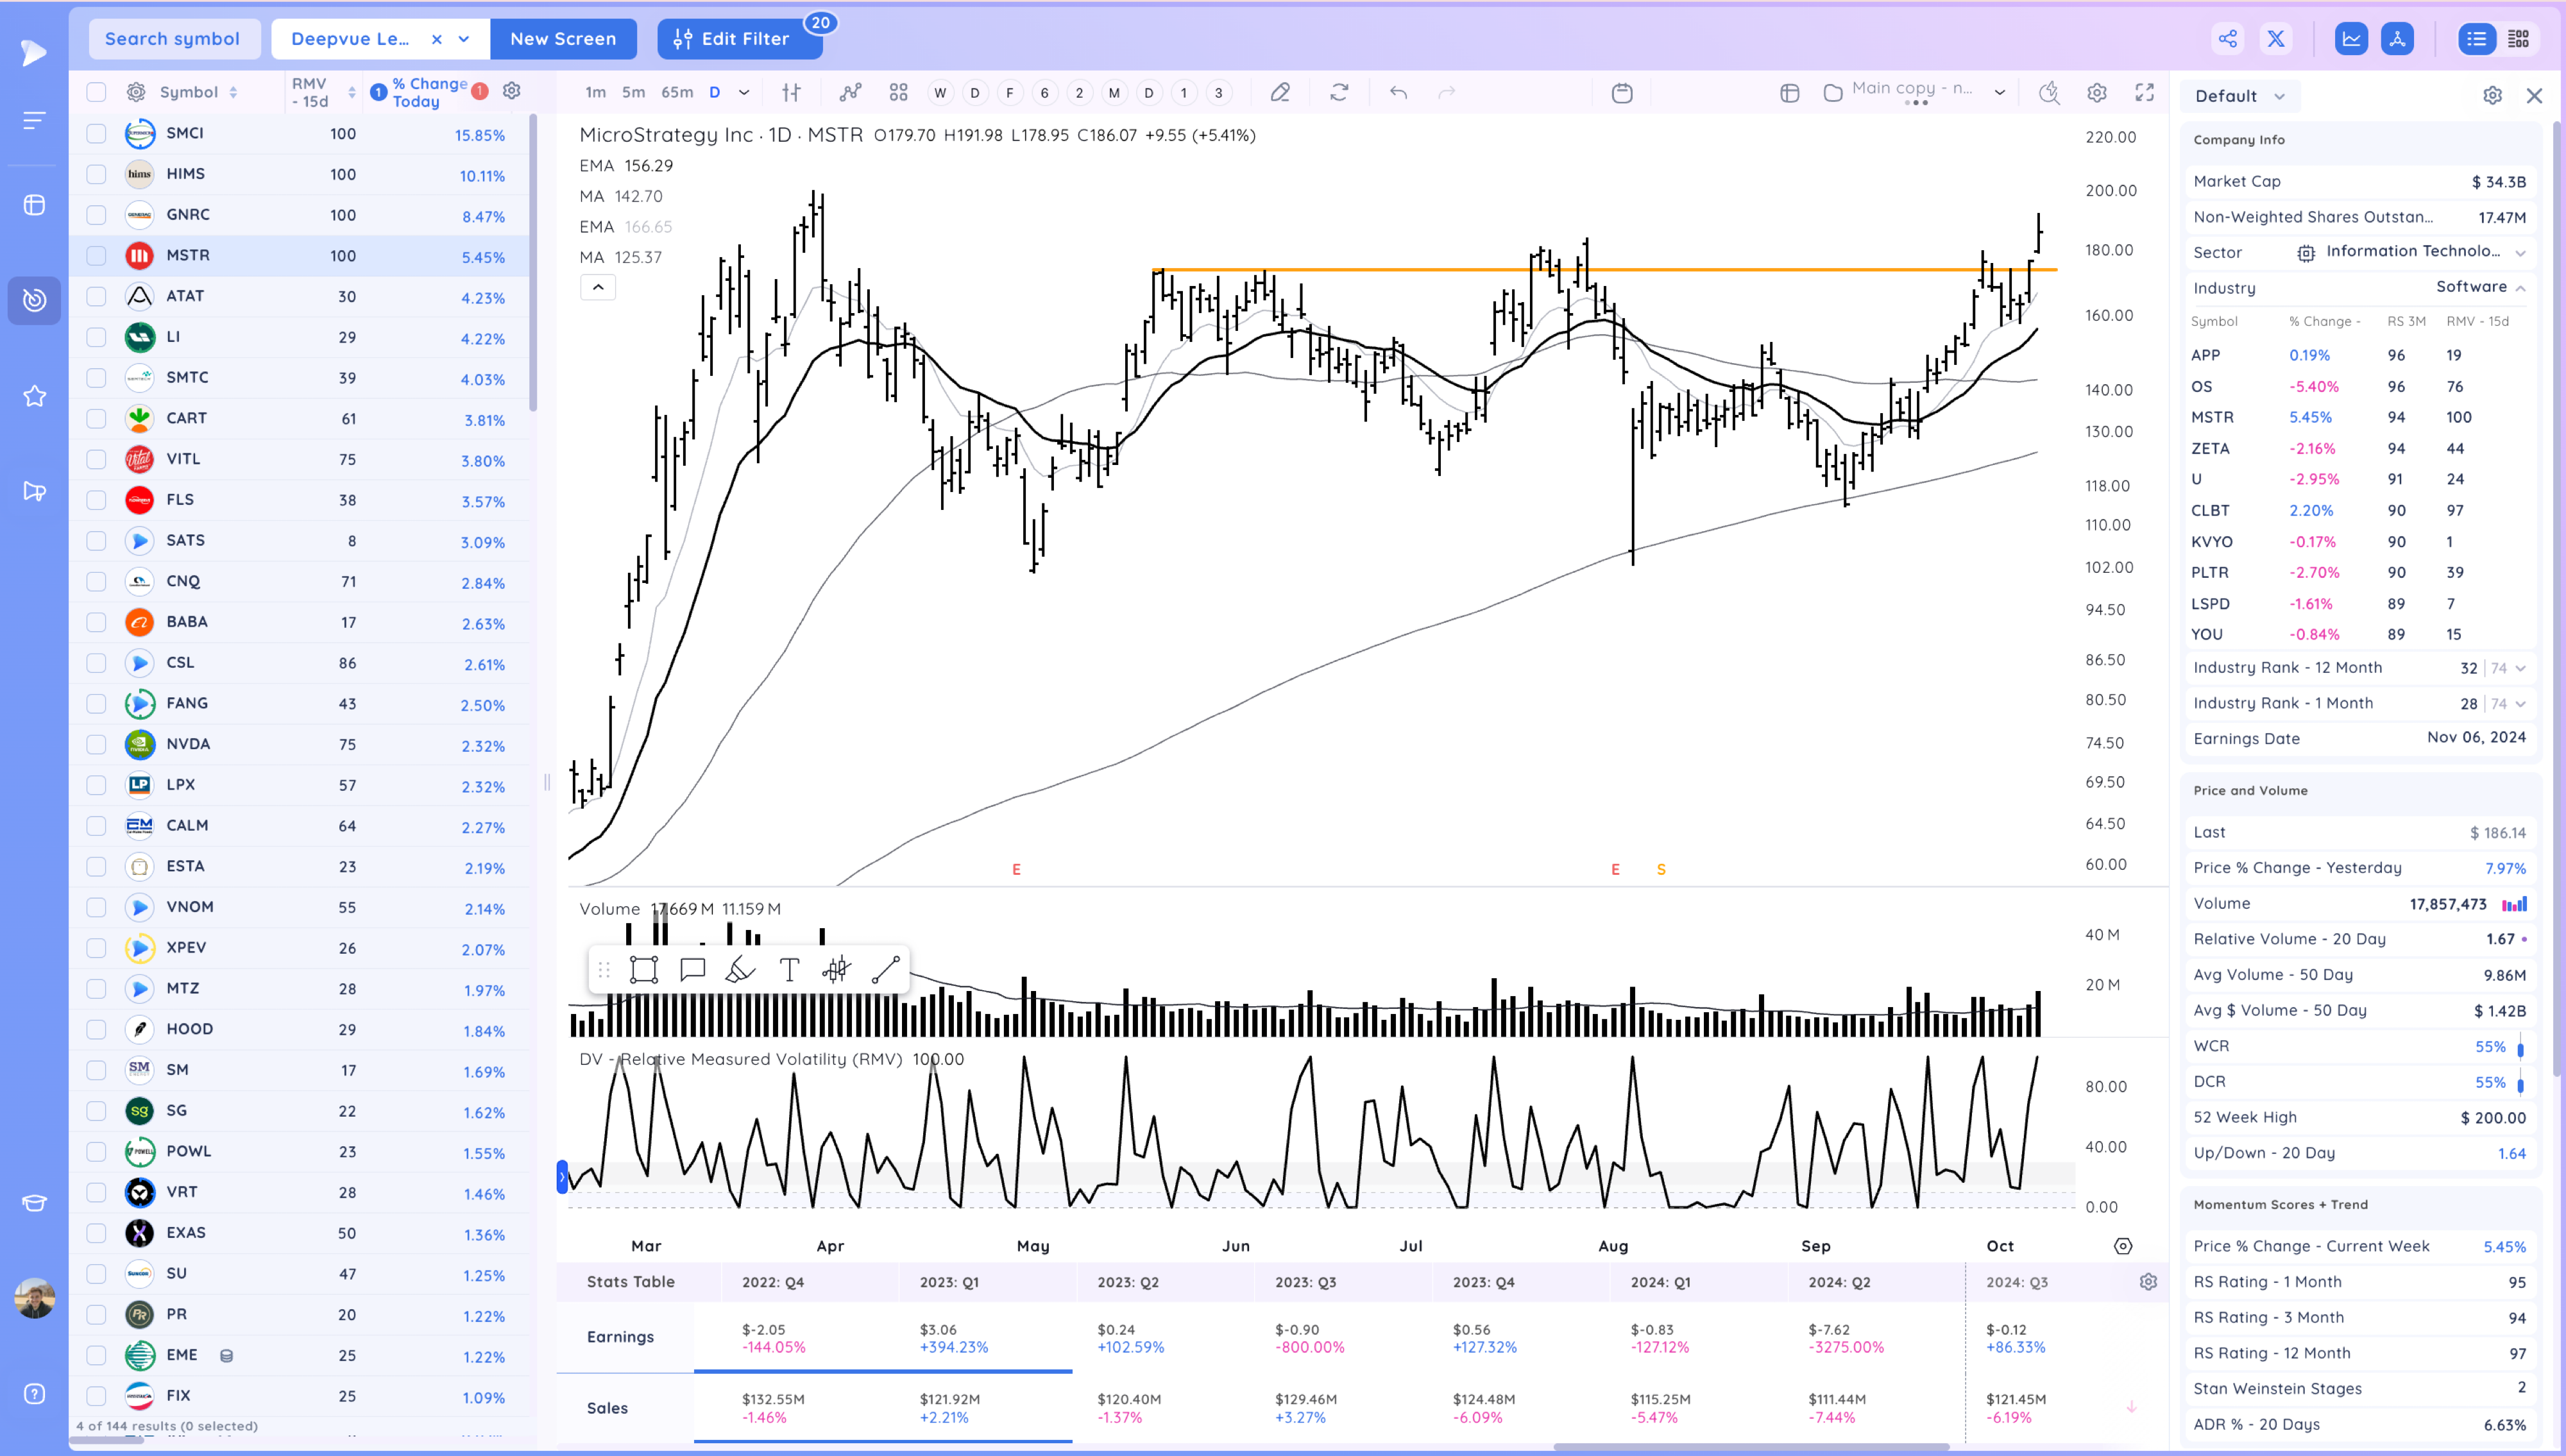Open the Default panel layout dropdown

[2240, 96]
